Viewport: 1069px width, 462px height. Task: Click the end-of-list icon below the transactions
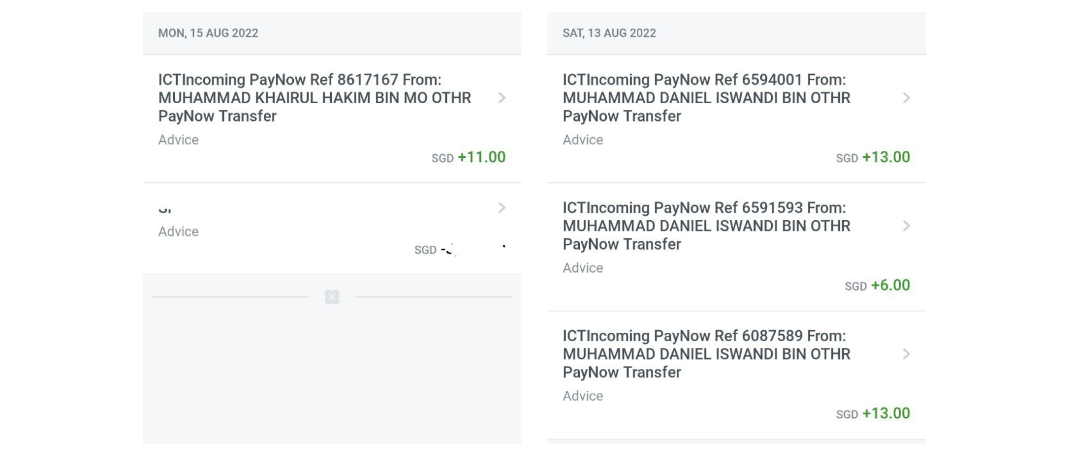tap(332, 297)
